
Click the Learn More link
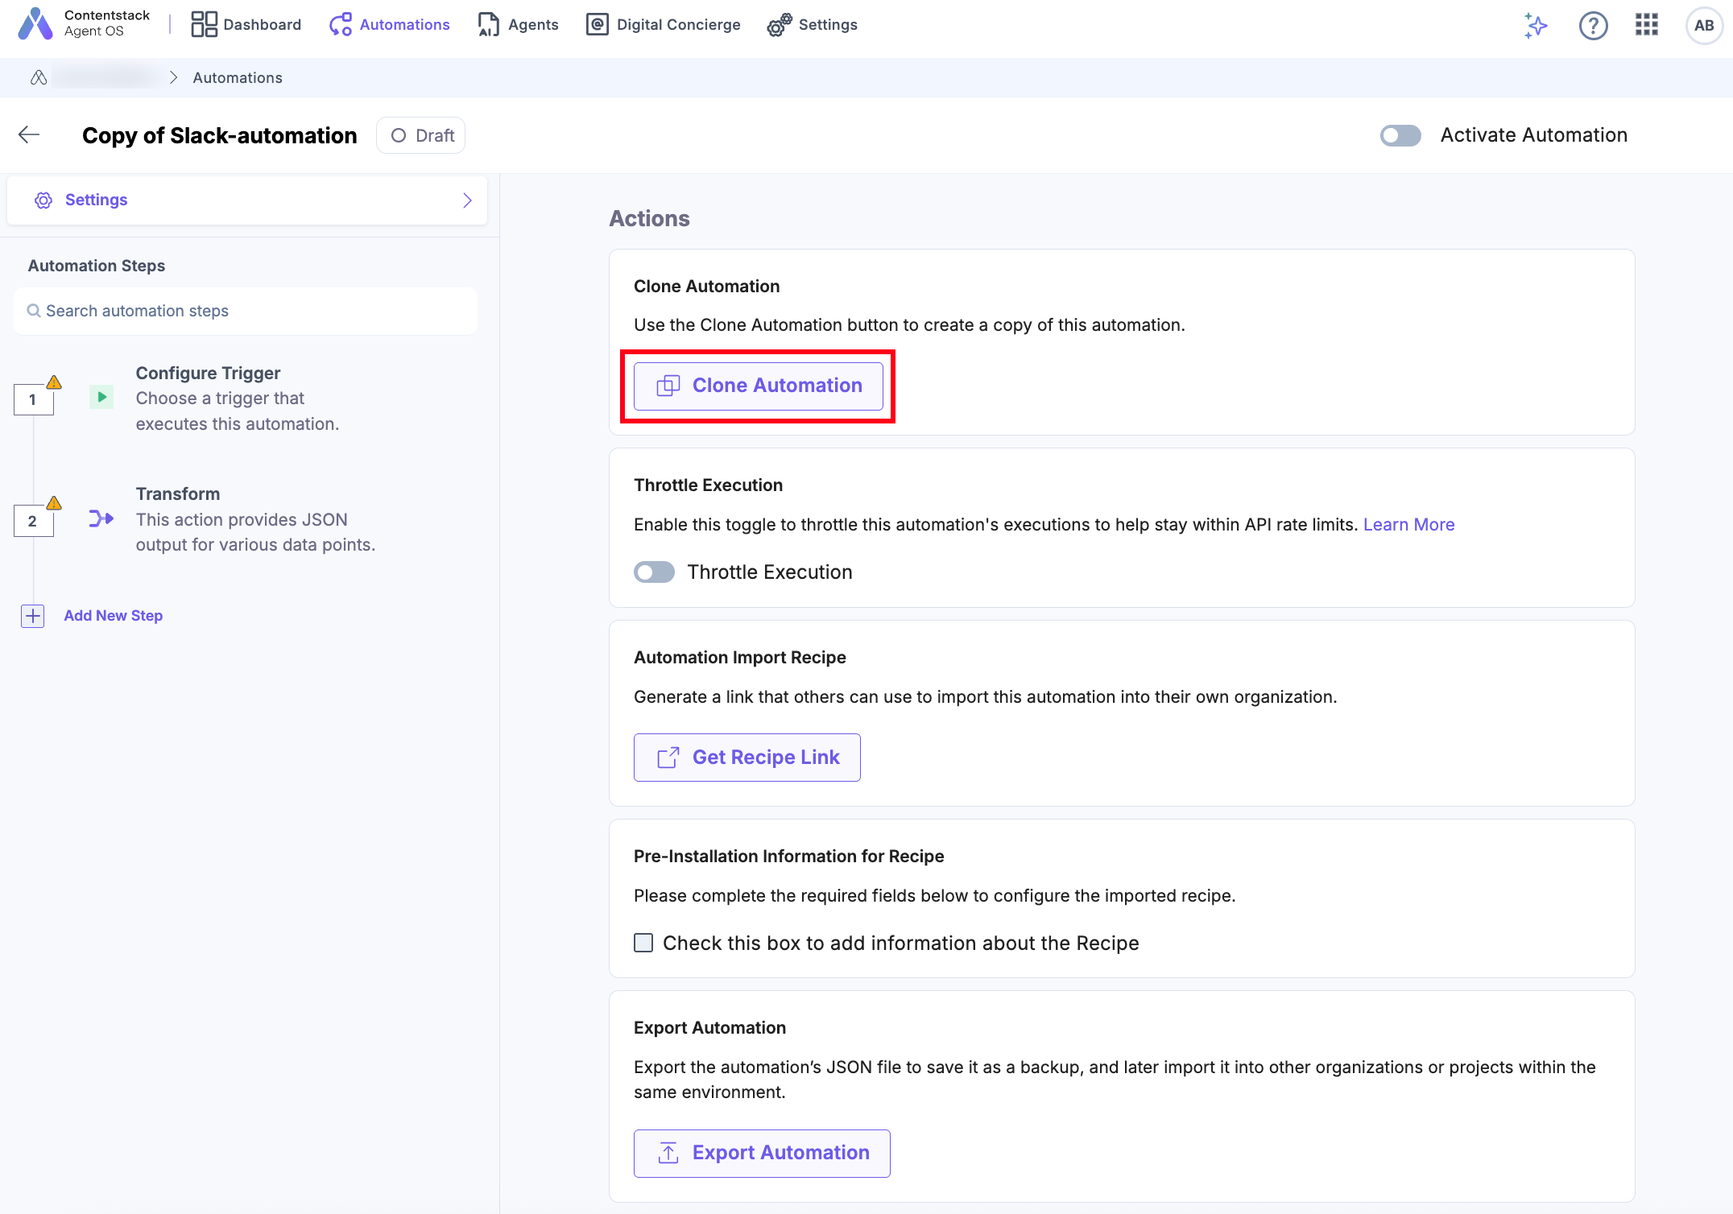coord(1408,525)
